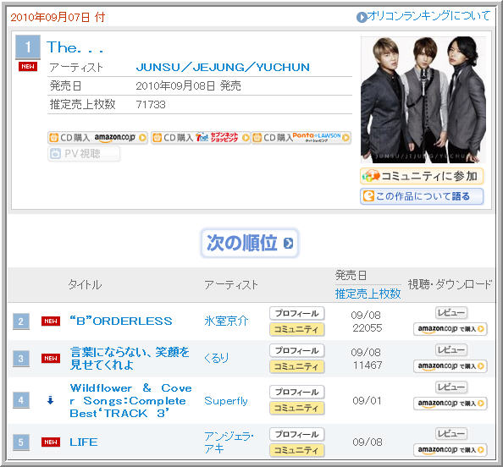The height and width of the screenshot is (467, 503).
Task: Open the Oricon ranking info link
Action: coord(423,16)
